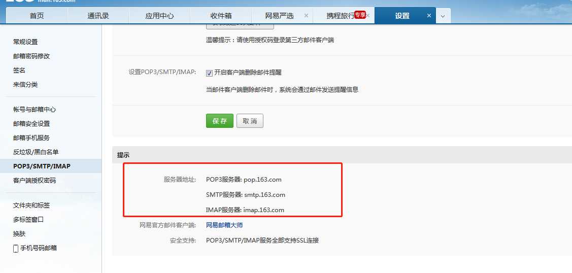This screenshot has height=273, width=572.
Task: Open 邮箱手机服务 settings
Action: 31,138
